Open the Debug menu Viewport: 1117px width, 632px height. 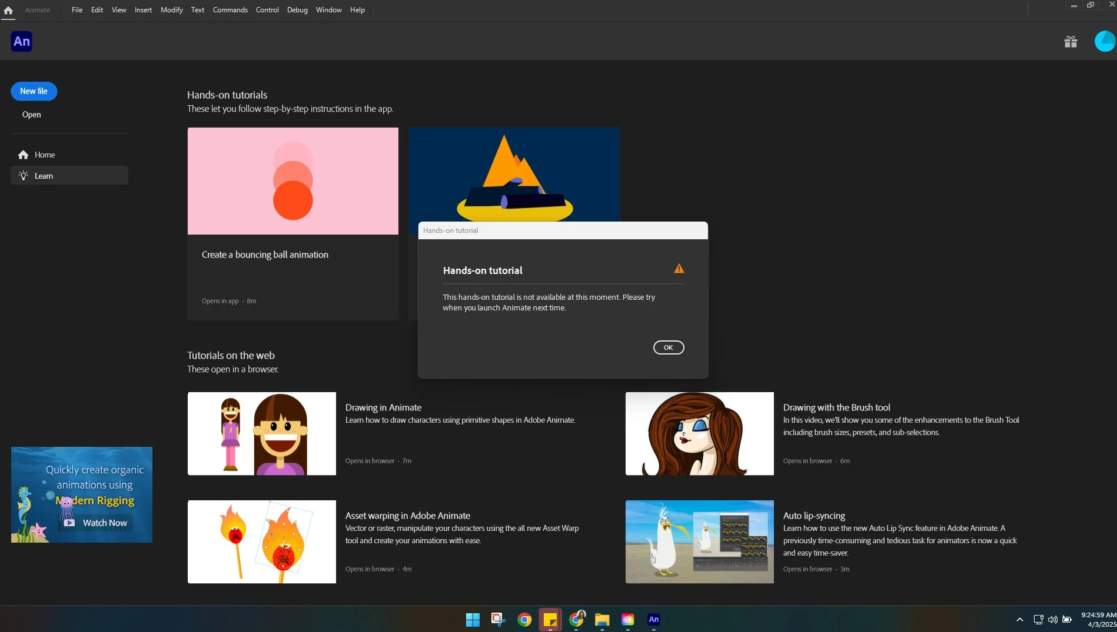[297, 10]
